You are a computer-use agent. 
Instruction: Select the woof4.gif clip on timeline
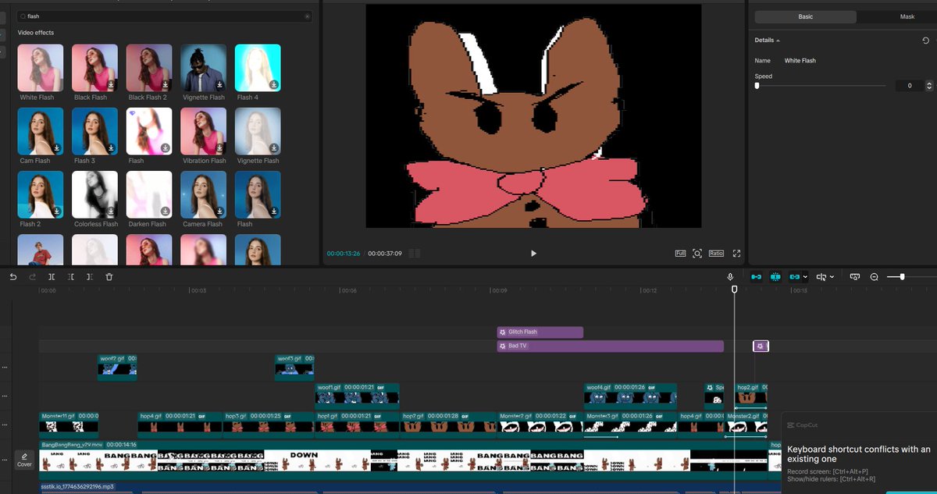[630, 395]
